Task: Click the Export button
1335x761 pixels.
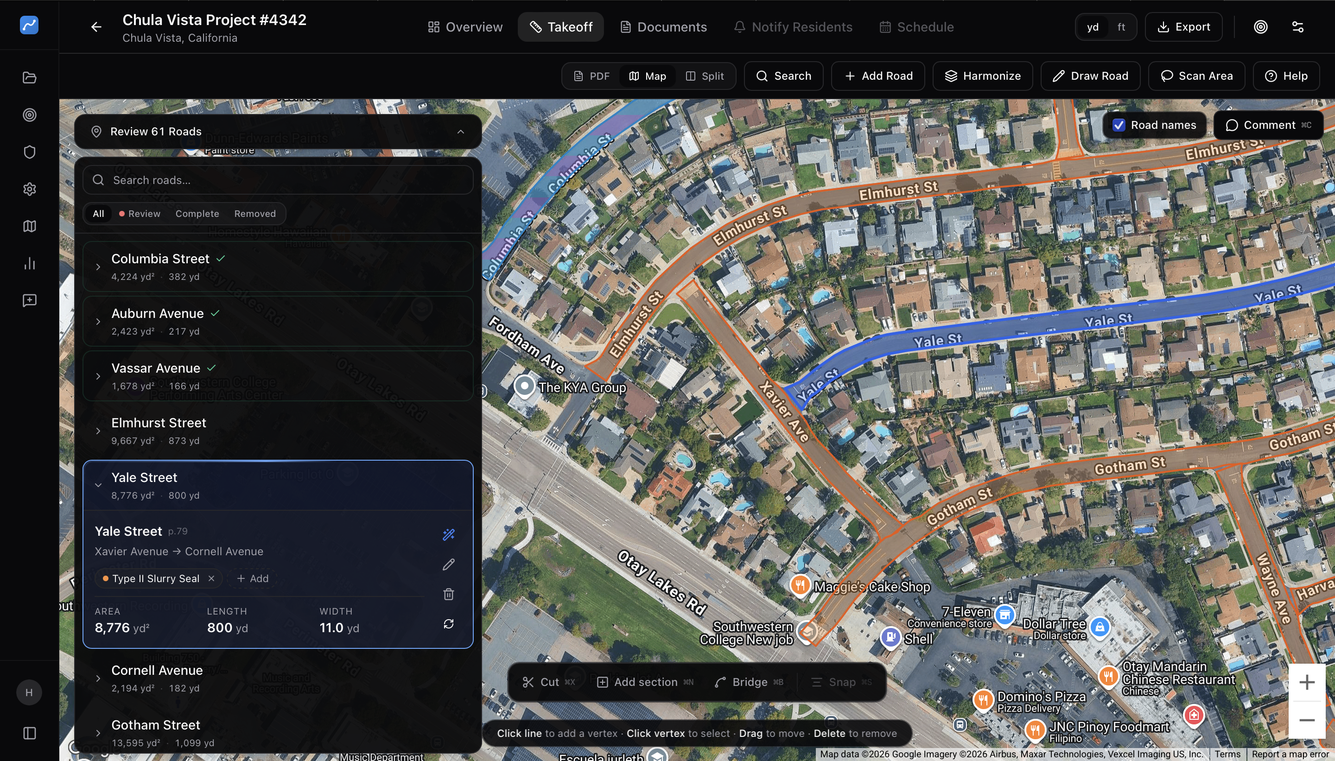Action: (1183, 27)
